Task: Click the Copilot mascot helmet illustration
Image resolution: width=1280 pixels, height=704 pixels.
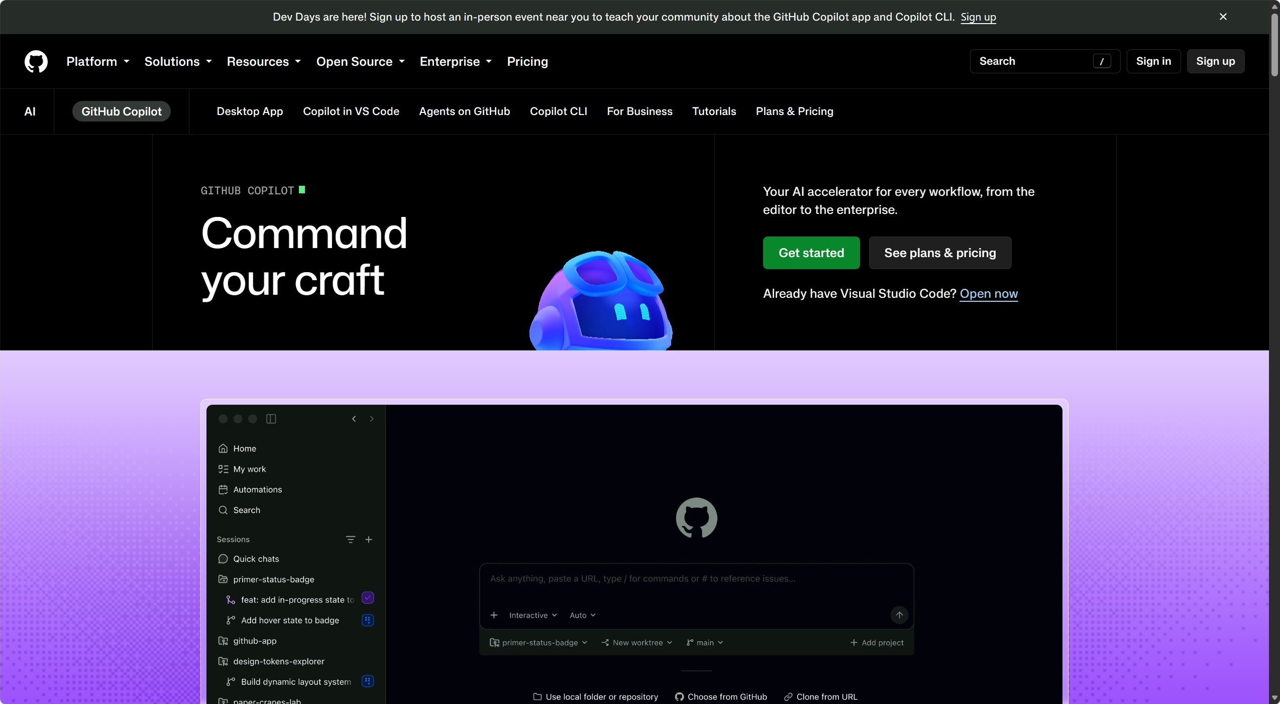Action: tap(601, 300)
